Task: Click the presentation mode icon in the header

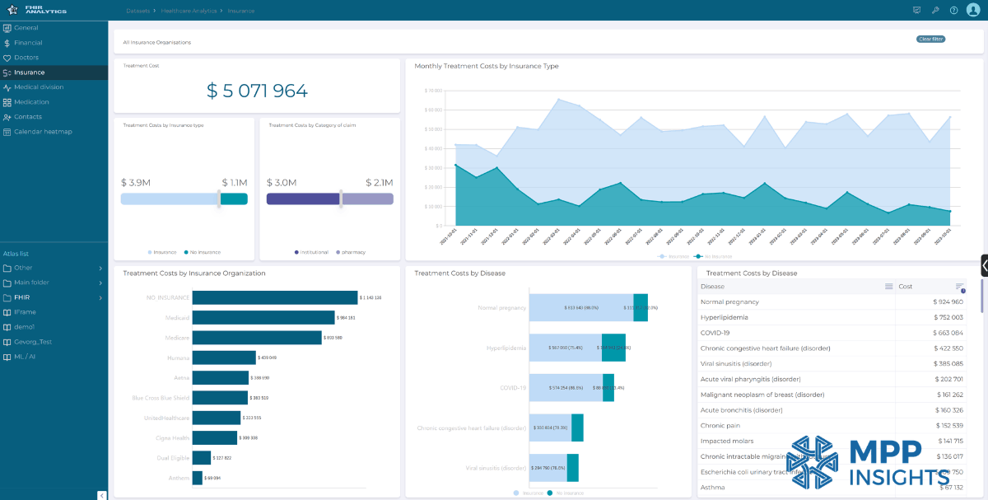Action: [x=916, y=10]
